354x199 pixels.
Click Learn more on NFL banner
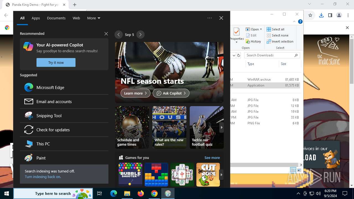136,93
